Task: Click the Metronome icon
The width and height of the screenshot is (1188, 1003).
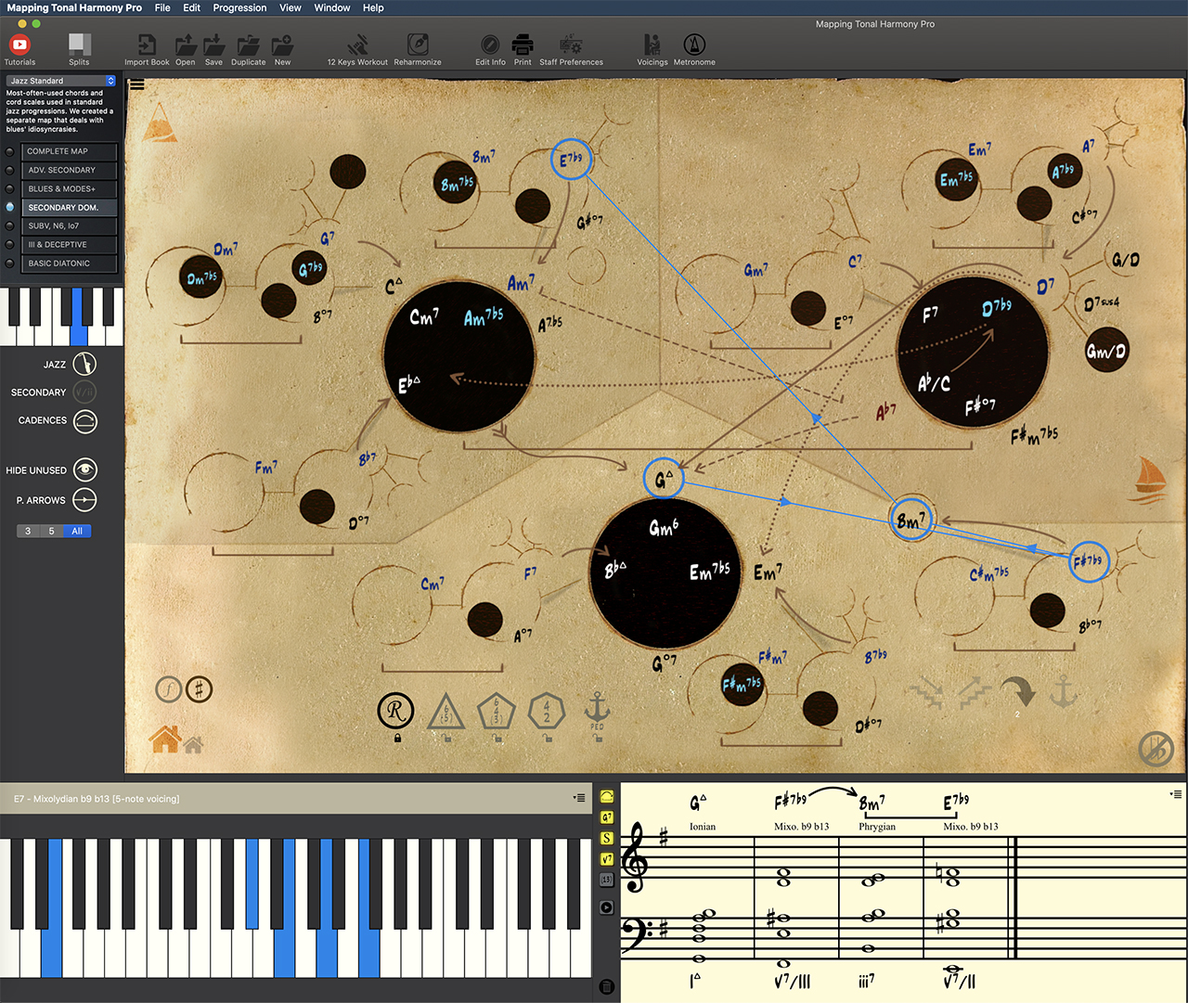Action: tap(694, 44)
